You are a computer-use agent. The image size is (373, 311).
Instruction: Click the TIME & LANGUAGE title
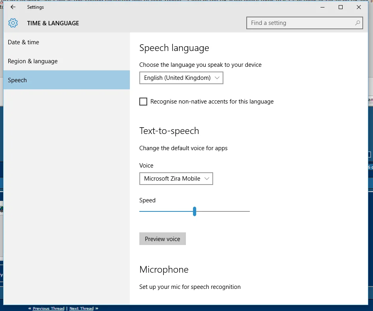(53, 23)
